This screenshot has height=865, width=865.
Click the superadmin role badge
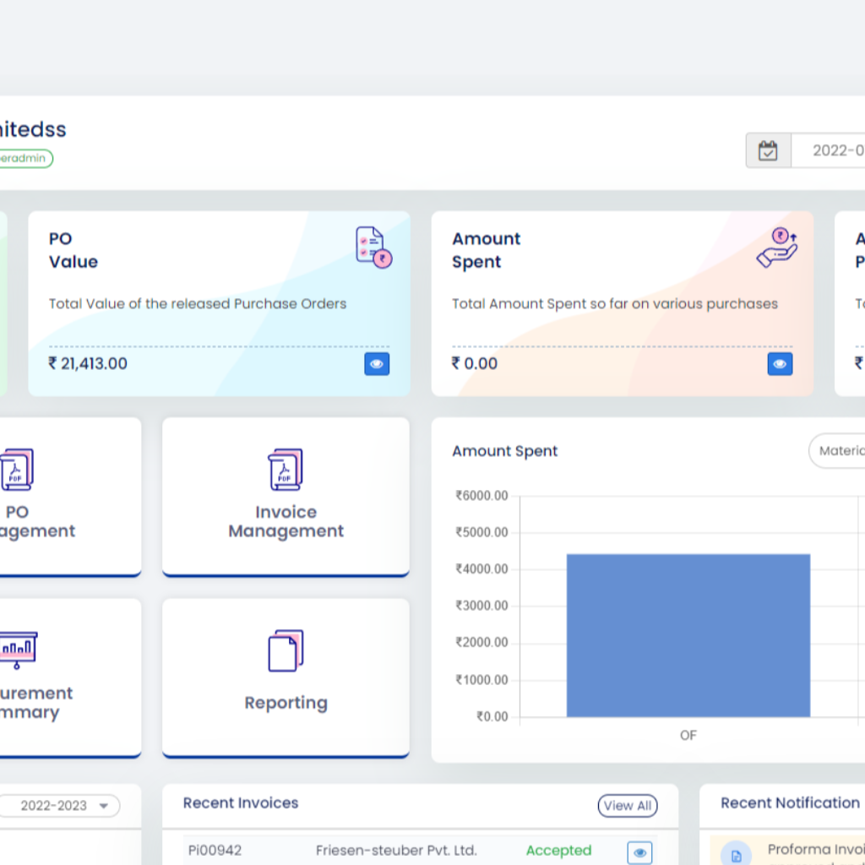click(x=26, y=158)
